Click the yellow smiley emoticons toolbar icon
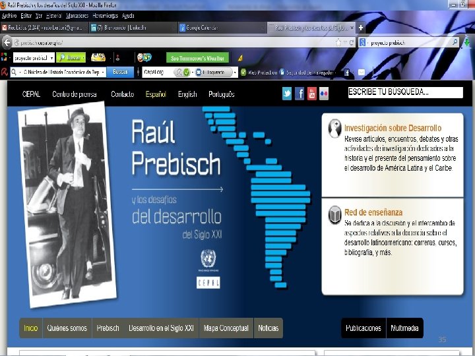The width and height of the screenshot is (475, 356). click(98, 57)
